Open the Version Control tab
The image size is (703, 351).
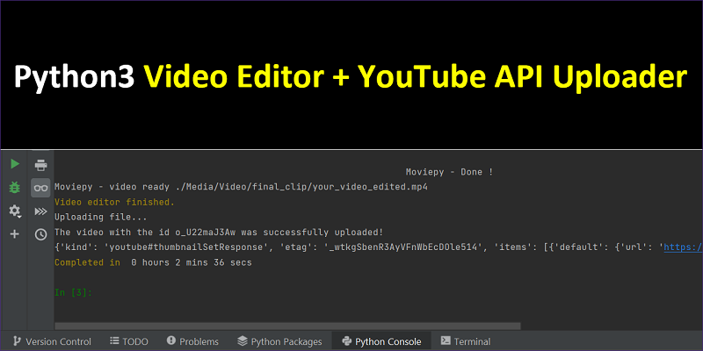click(52, 341)
